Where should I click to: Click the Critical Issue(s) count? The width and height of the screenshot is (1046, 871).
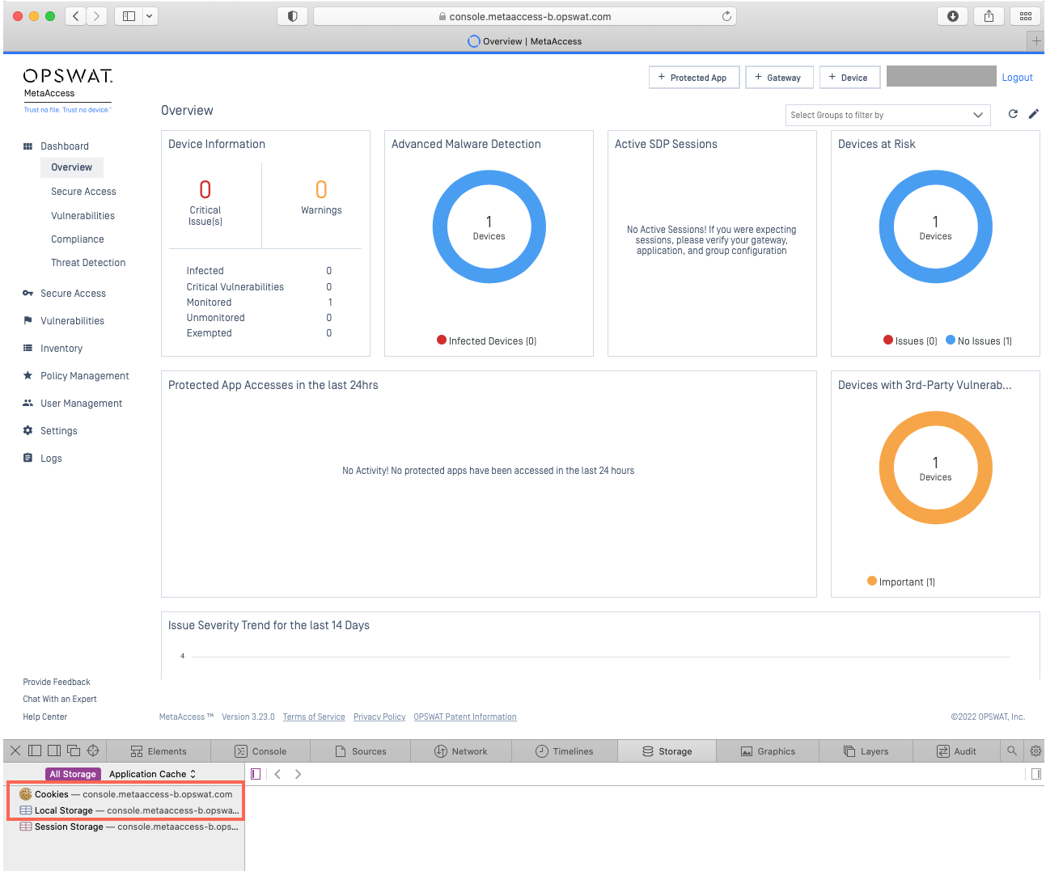[x=205, y=189]
